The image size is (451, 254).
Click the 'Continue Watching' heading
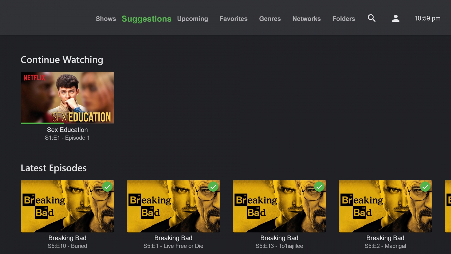pos(62,60)
